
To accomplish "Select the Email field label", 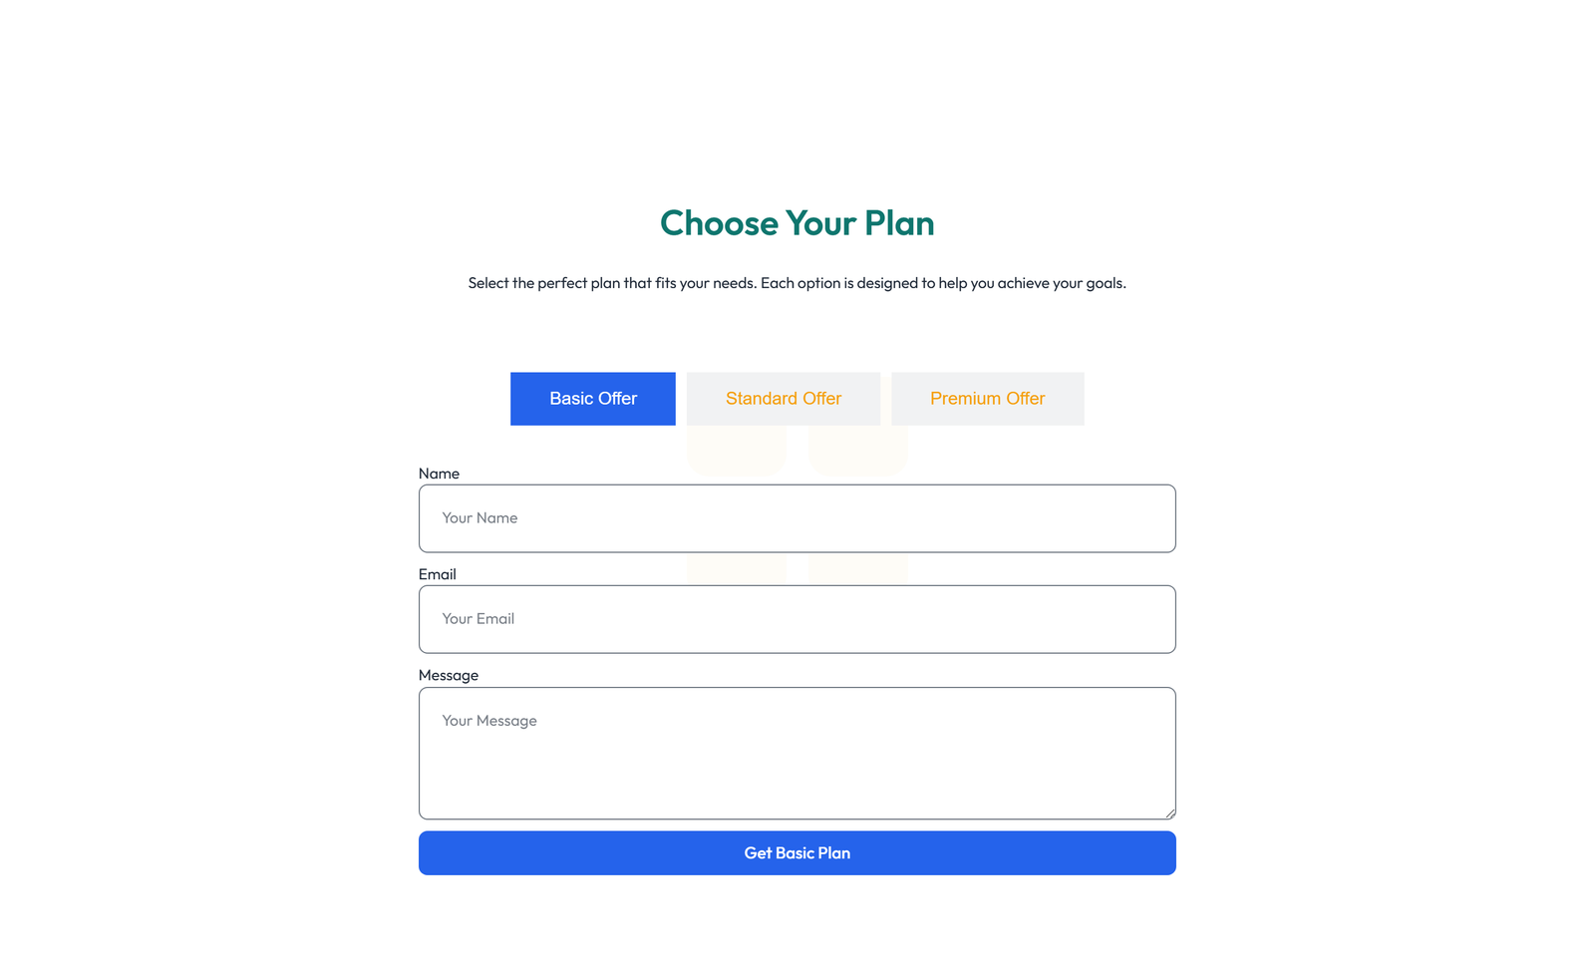I will (437, 573).
